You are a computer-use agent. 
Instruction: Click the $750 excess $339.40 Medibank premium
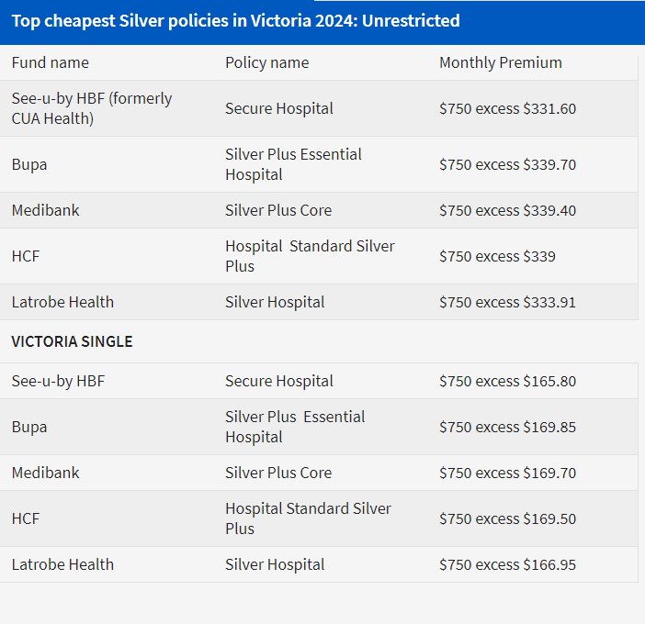[507, 210]
